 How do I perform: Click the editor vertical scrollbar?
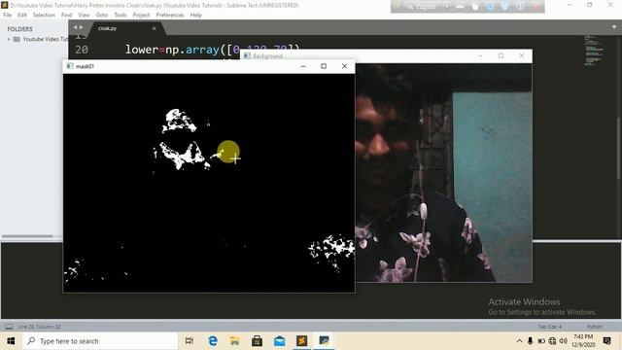[x=619, y=147]
